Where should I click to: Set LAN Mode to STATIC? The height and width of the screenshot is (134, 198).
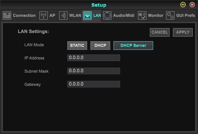click(x=77, y=46)
